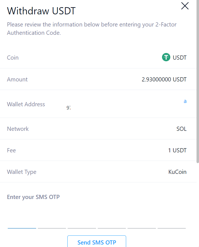Click the KuCoin wallet type value
The width and height of the screenshot is (199, 247).
(177, 172)
